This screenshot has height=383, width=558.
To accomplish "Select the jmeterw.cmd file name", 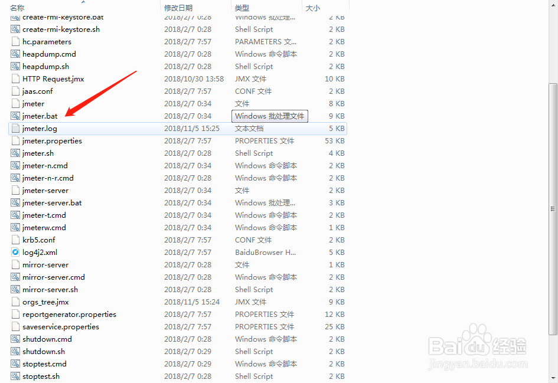I will pyautogui.click(x=44, y=228).
